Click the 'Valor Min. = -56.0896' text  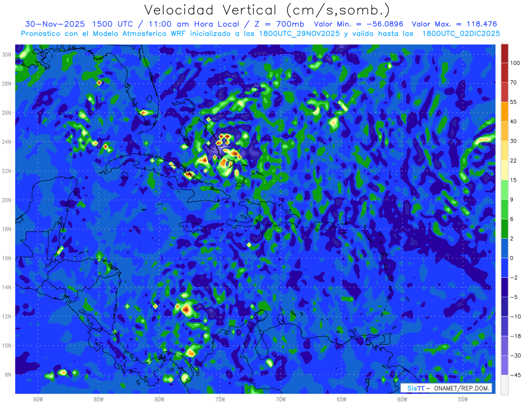click(x=359, y=24)
